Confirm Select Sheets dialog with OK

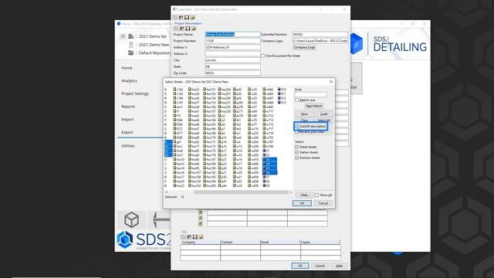(x=302, y=203)
